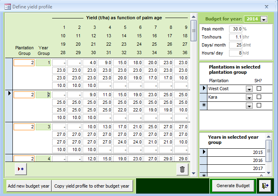
Task: Open the Kara plantation dropdown
Action: 249,97
